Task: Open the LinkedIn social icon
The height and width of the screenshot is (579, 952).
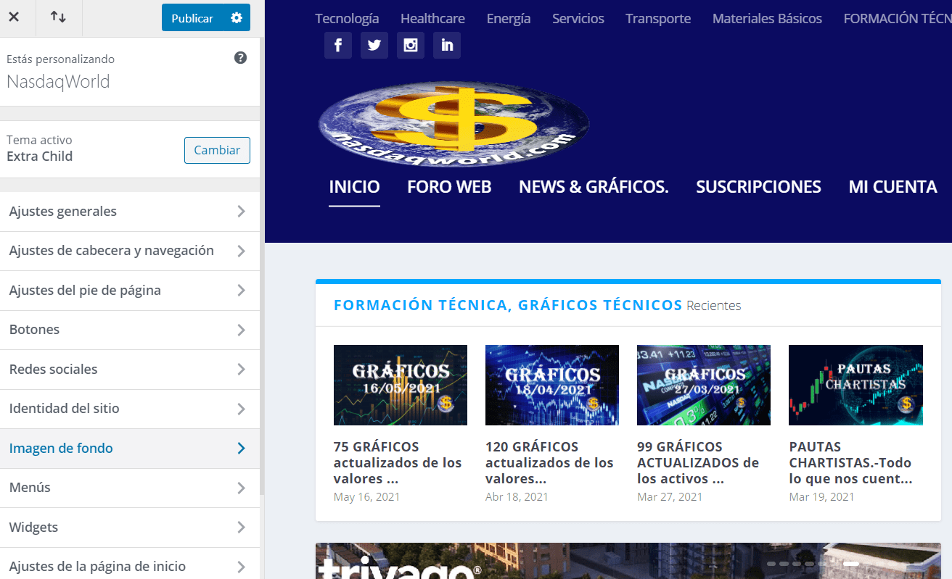Action: coord(447,45)
